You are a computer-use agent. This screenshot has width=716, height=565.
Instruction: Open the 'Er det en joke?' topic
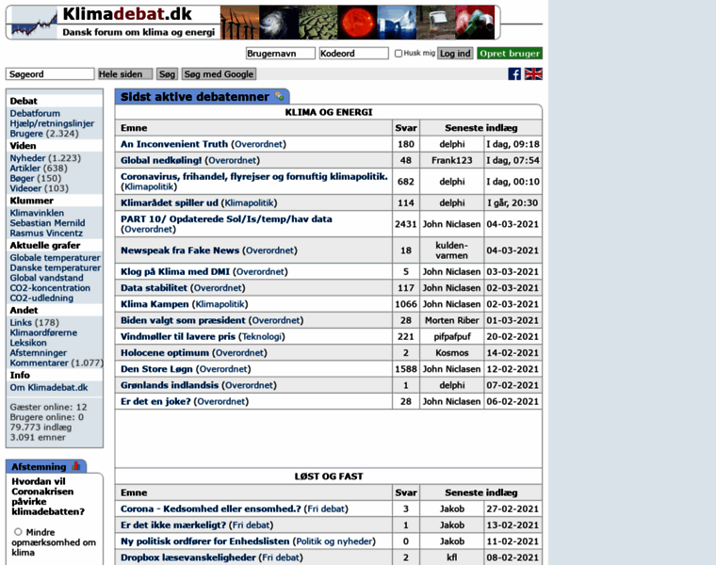pyautogui.click(x=155, y=401)
